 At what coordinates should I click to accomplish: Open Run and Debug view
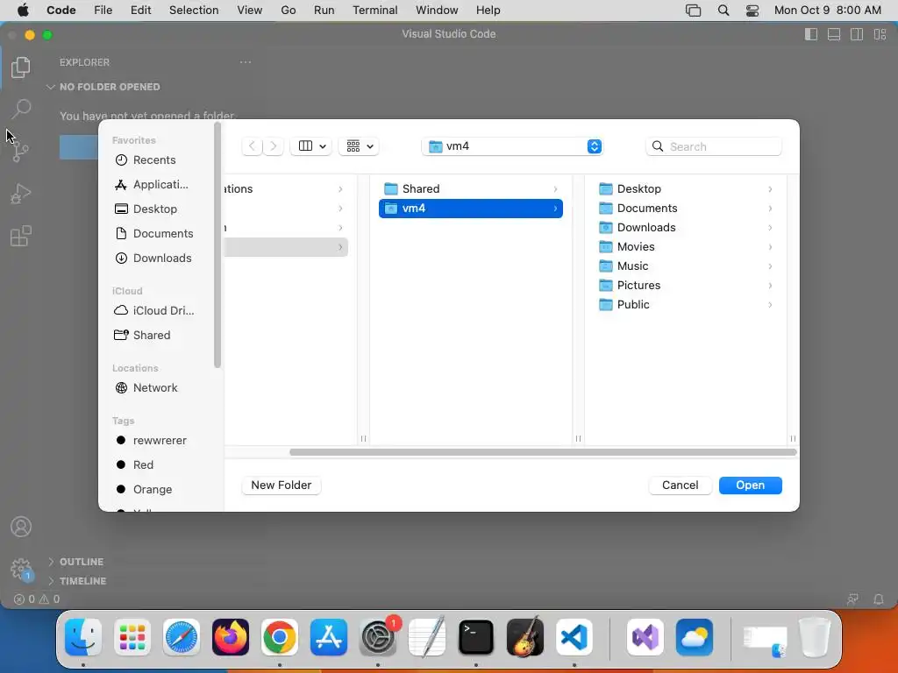(21, 194)
